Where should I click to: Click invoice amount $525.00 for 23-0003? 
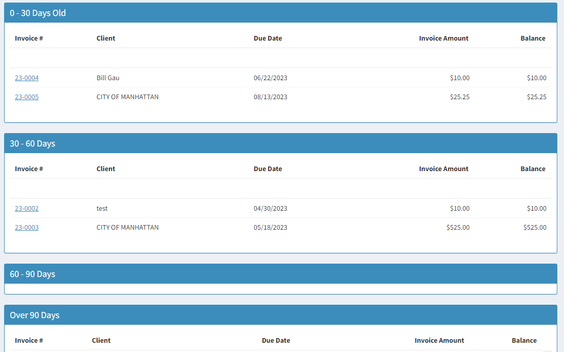(x=458, y=228)
